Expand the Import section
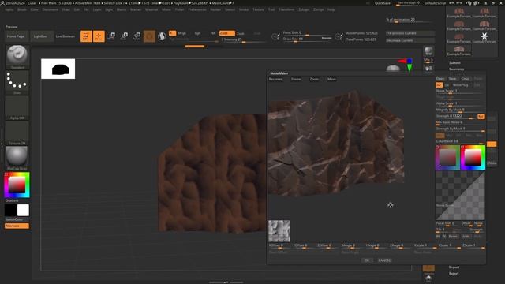 [454, 267]
